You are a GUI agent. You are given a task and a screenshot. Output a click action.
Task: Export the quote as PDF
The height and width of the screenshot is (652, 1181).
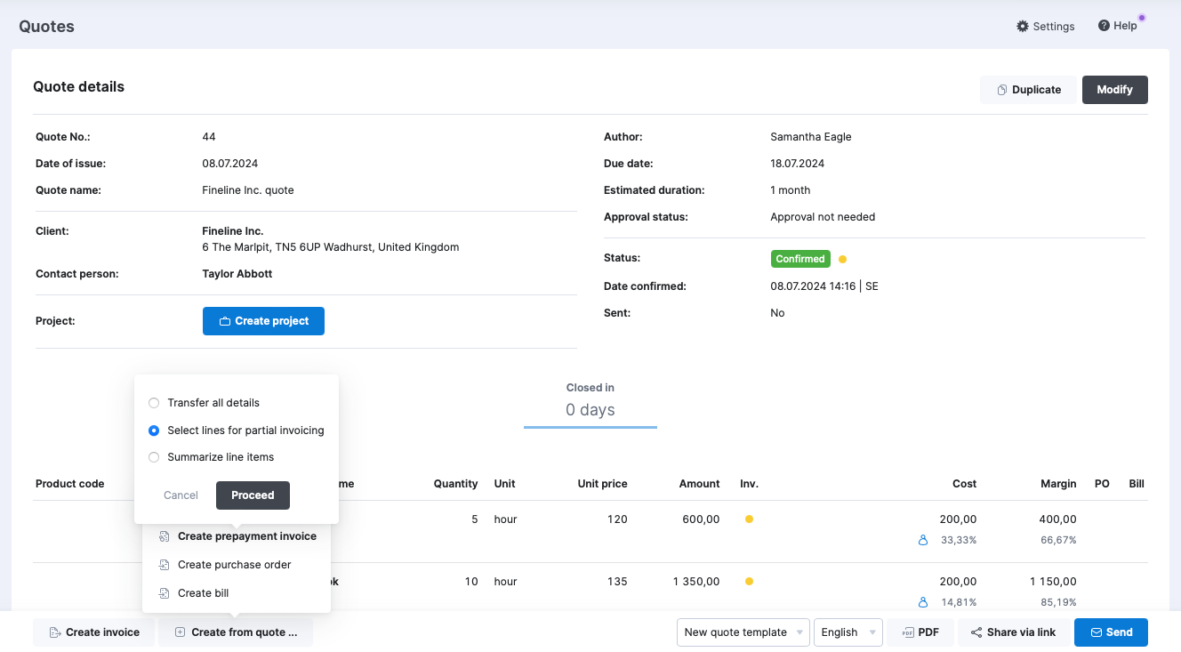coord(920,632)
